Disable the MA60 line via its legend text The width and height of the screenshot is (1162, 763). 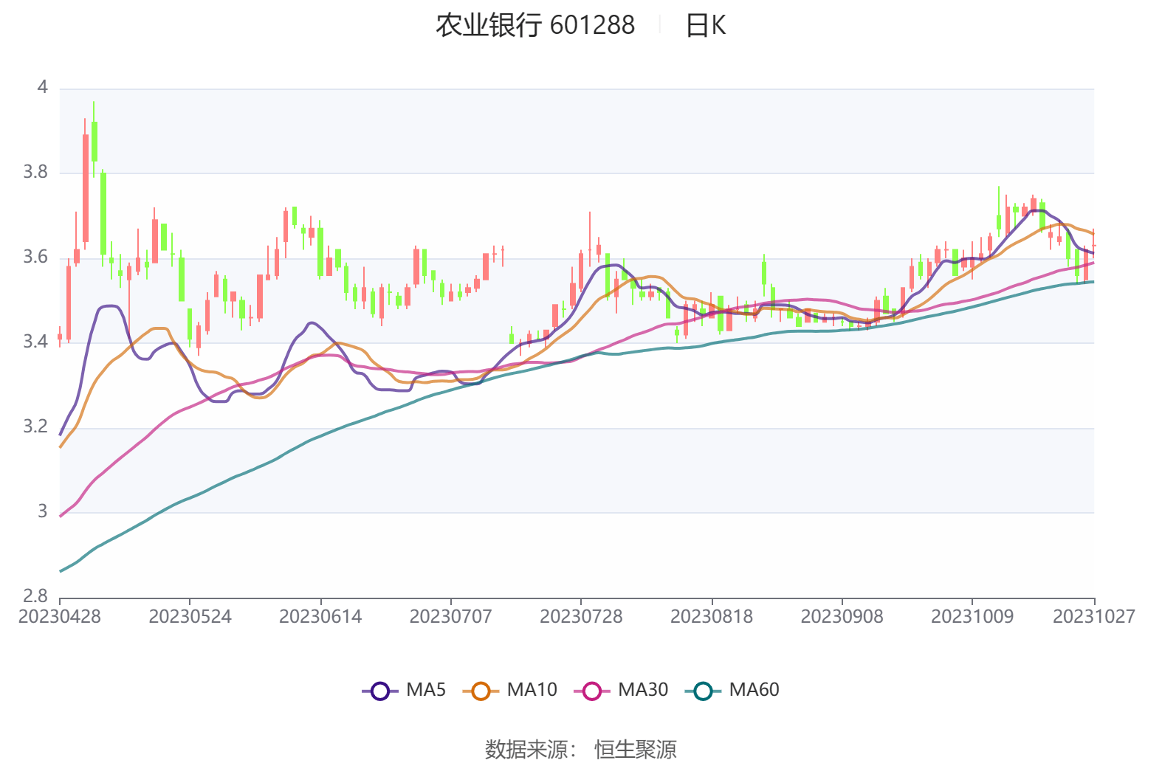point(754,690)
